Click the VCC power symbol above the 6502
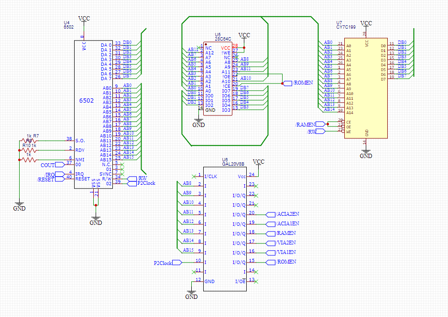This screenshot has width=448, height=317. (84, 19)
